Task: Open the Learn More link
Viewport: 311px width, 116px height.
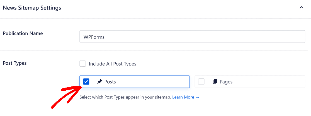Action: click(183, 97)
